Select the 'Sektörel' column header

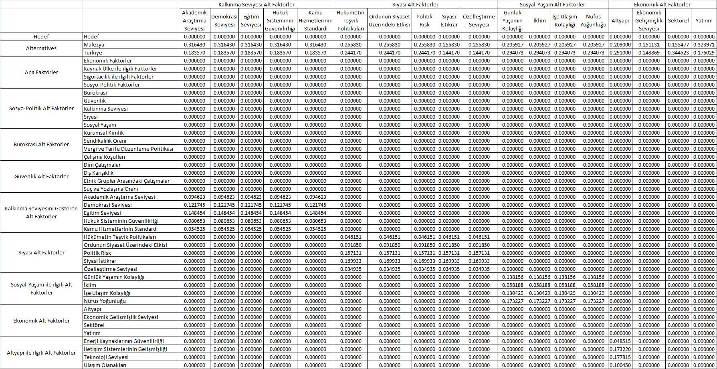tap(678, 20)
